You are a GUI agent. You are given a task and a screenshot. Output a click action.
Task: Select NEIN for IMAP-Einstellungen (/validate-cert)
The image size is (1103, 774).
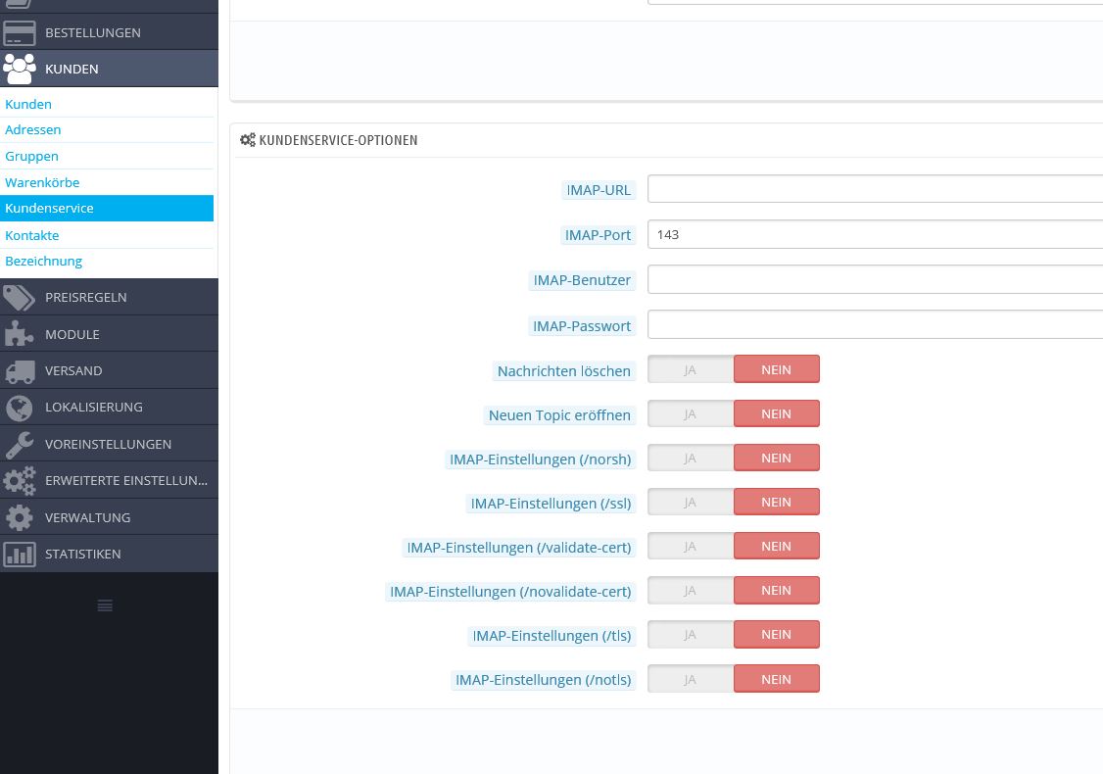pos(777,546)
